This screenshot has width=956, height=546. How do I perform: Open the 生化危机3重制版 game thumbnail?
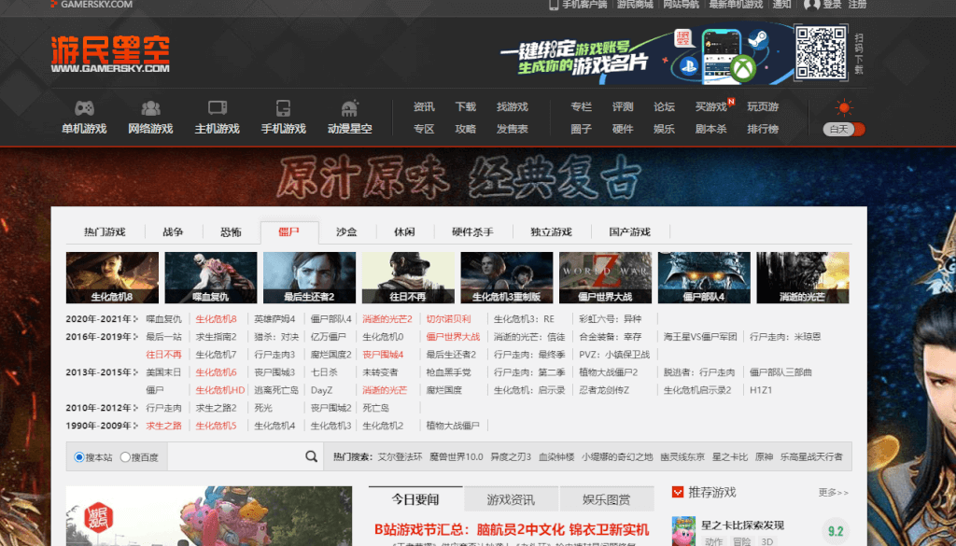507,278
